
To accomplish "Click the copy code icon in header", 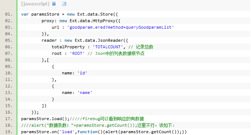I will click(x=64, y=4).
